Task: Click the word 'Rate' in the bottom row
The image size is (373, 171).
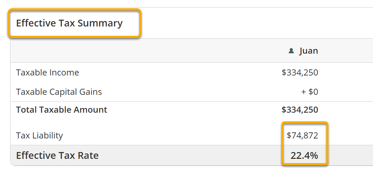Action: 88,156
